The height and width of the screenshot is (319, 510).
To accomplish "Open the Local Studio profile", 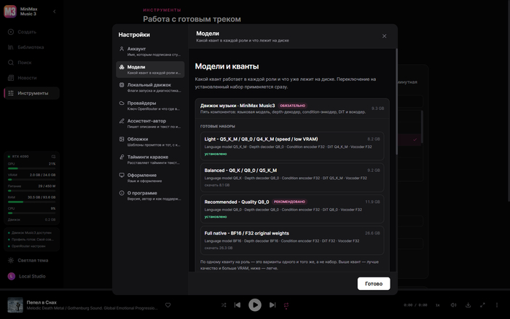I will (31, 276).
